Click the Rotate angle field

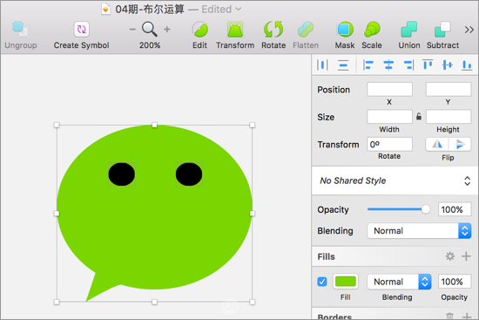pyautogui.click(x=389, y=144)
